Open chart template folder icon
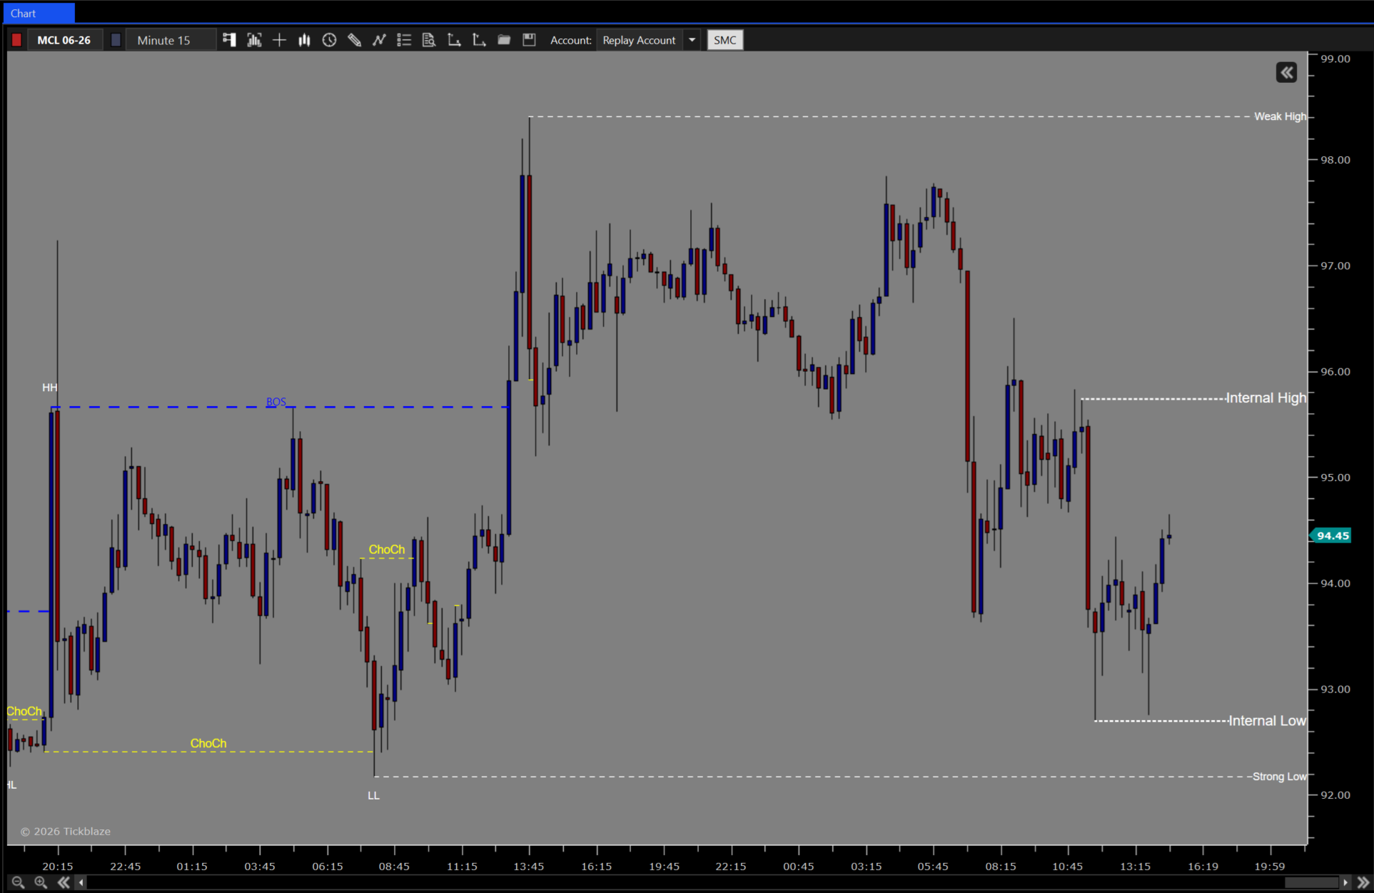Screen dimensions: 1374x893 click(504, 40)
